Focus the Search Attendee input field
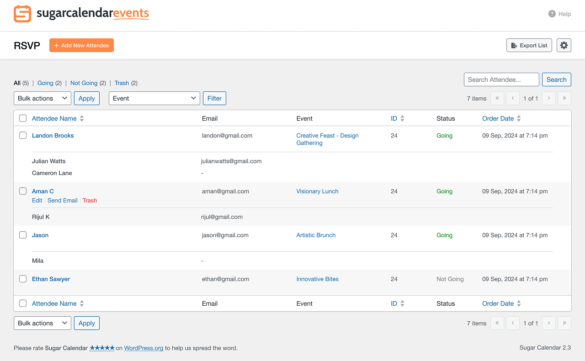 (x=501, y=80)
